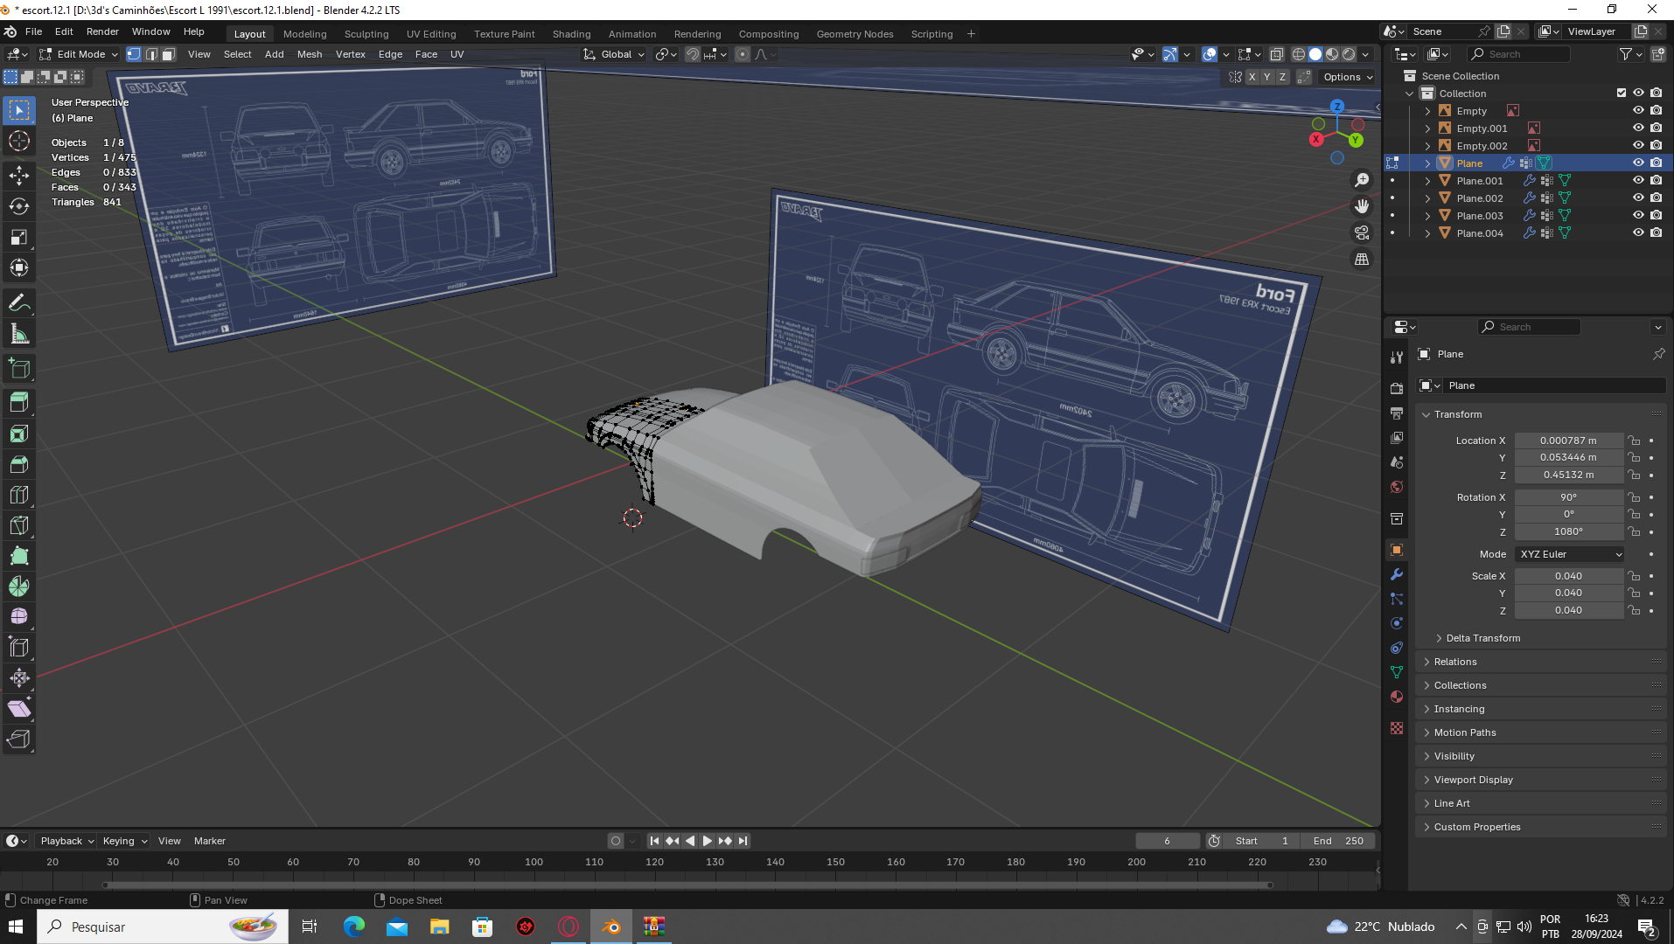
Task: Select the Move tool in left toolbar
Action: [19, 175]
